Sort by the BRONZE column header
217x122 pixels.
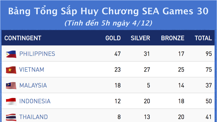tap(173, 38)
